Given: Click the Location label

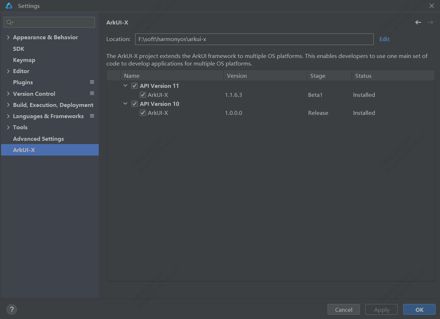Looking at the screenshot, I should click(x=118, y=39).
